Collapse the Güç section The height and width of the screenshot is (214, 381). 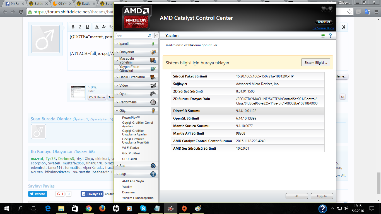136,111
